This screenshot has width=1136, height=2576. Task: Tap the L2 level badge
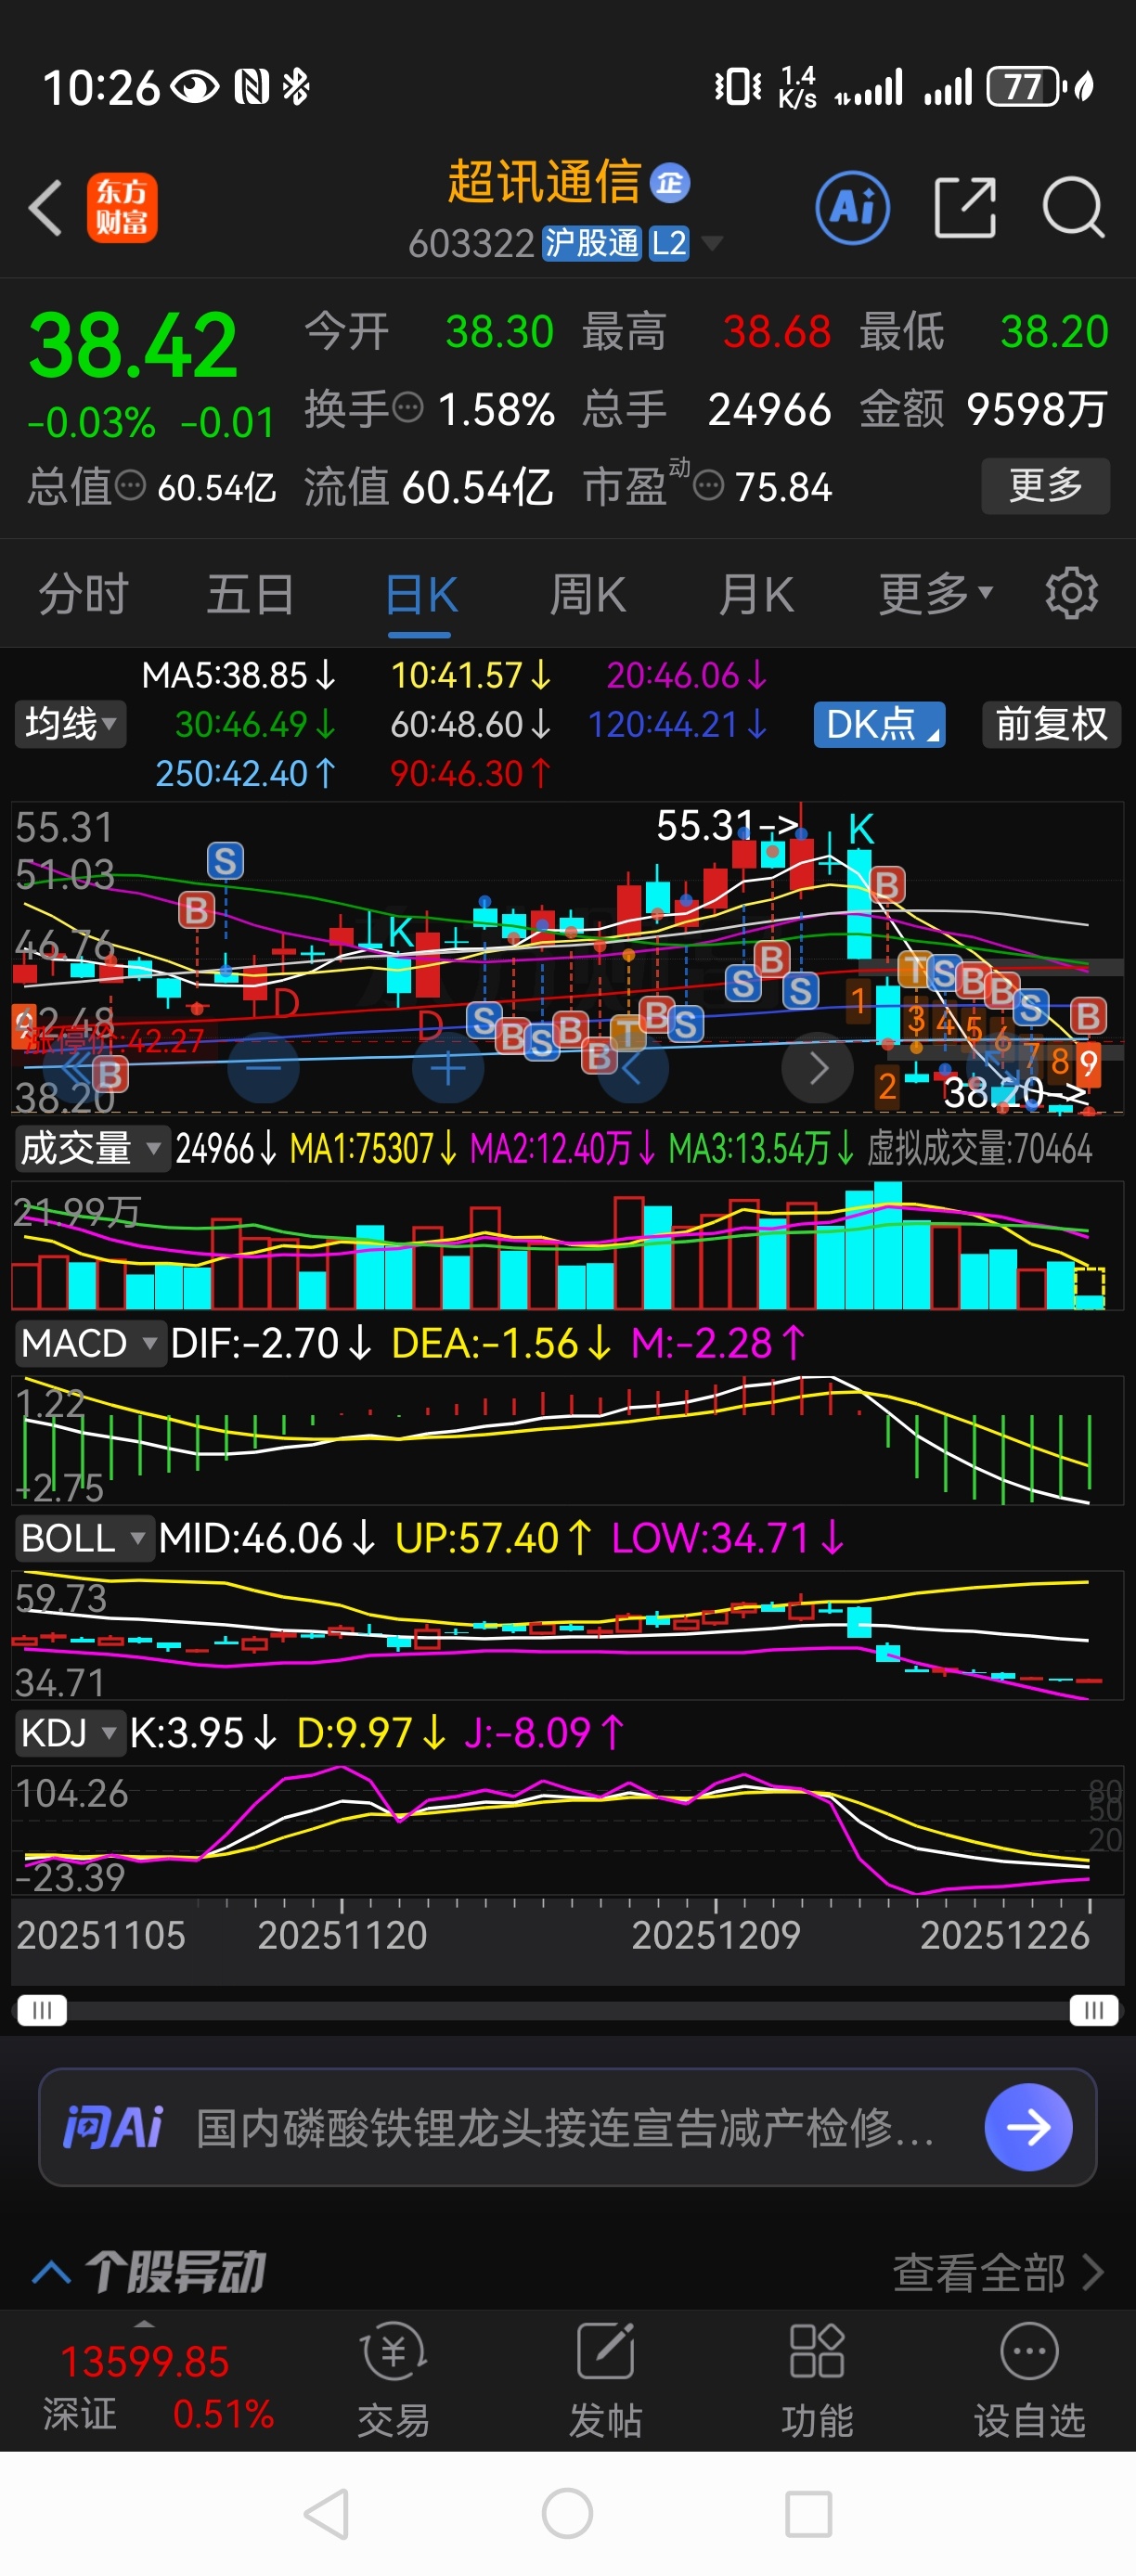[x=669, y=243]
